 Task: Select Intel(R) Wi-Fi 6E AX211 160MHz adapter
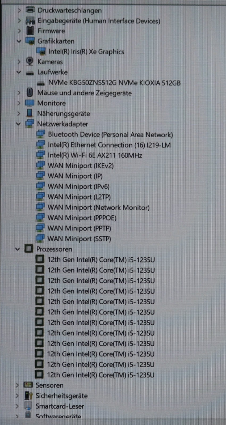95,155
